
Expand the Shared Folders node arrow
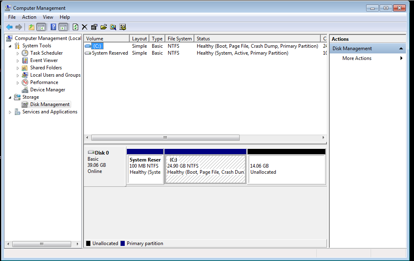[18, 68]
